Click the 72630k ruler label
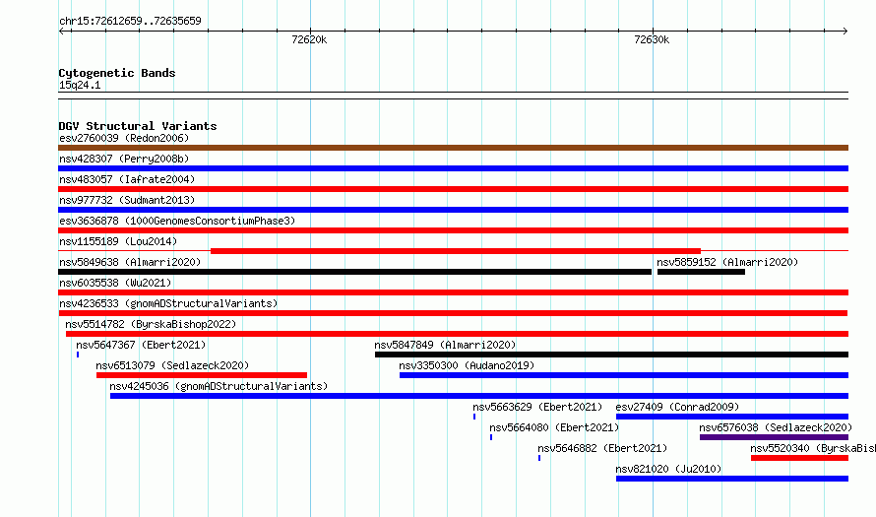The height and width of the screenshot is (517, 876). 652,39
